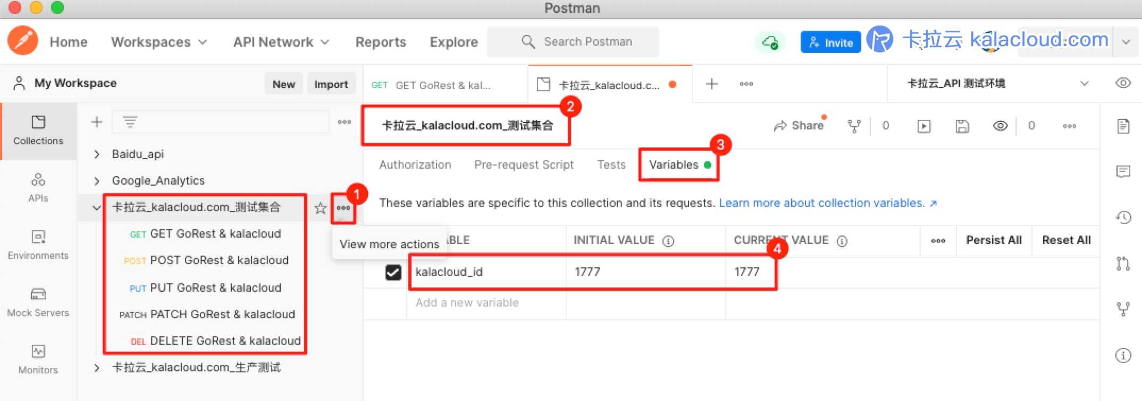Click the Share button
Viewport: 1142px width, 401px height.
point(799,126)
